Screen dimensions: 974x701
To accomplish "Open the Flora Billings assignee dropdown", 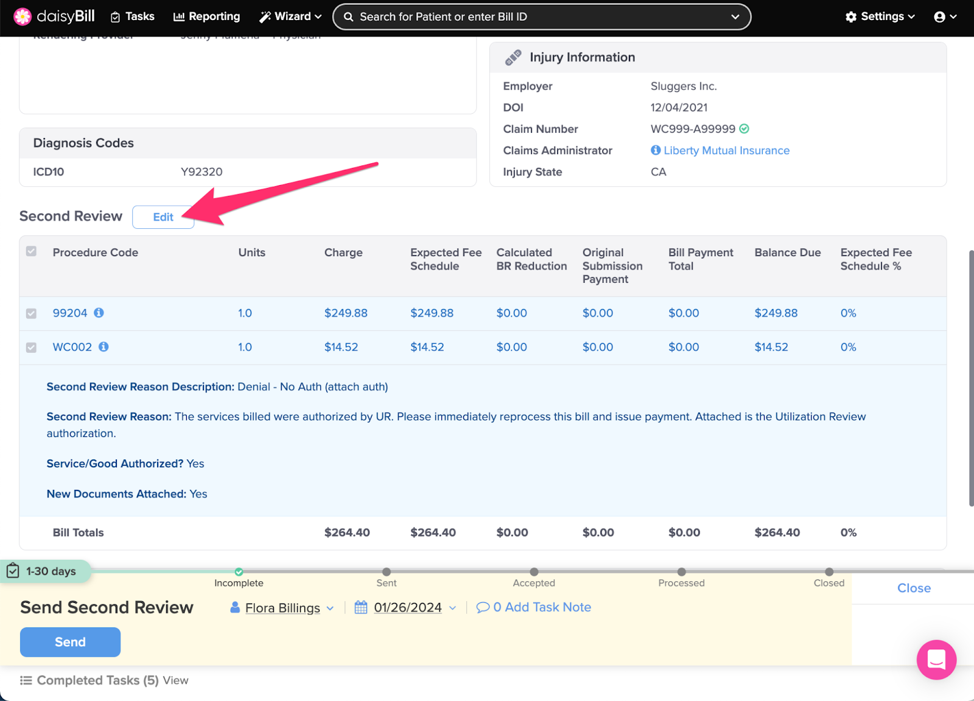I will coord(283,608).
